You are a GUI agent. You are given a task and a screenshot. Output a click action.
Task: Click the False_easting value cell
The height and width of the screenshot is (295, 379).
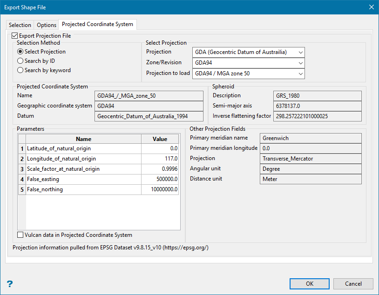point(160,179)
